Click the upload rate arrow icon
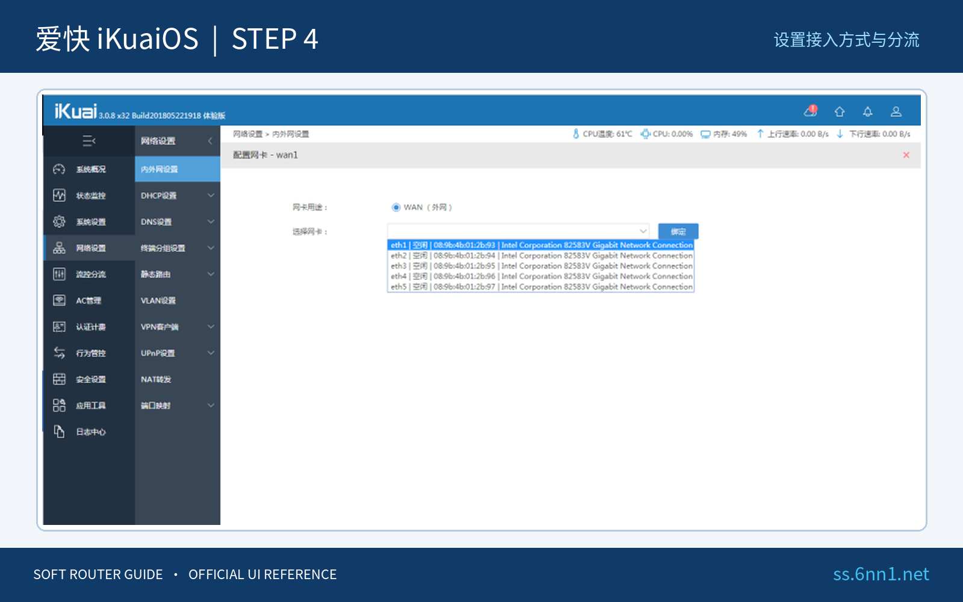The height and width of the screenshot is (602, 963). 760,134
